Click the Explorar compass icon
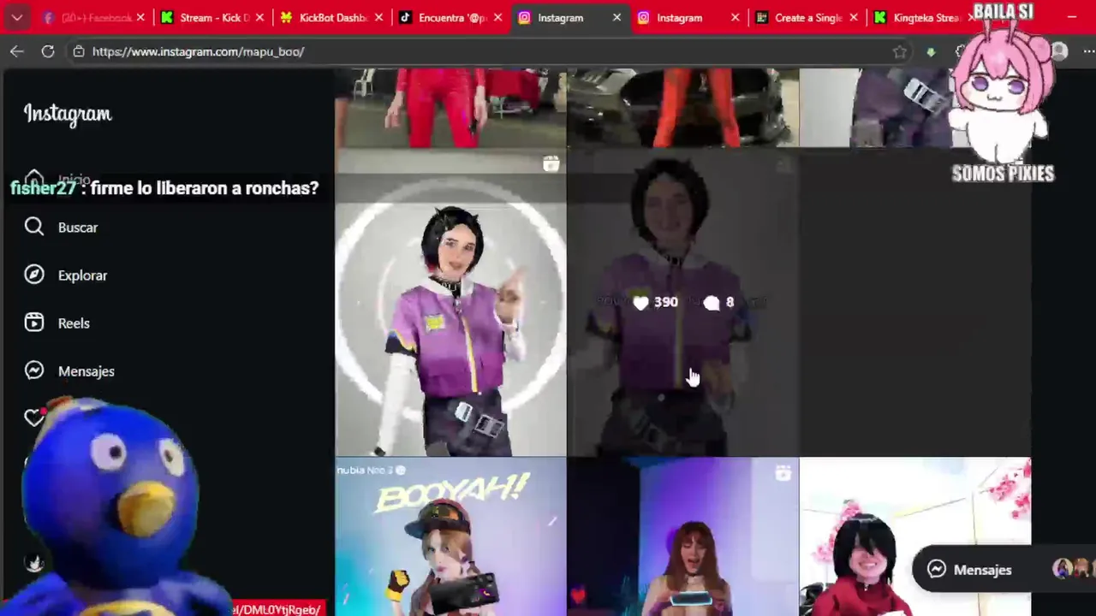 click(34, 275)
